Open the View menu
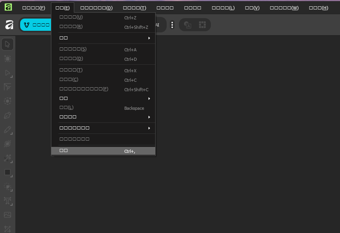The image size is (340, 233). point(252,7)
